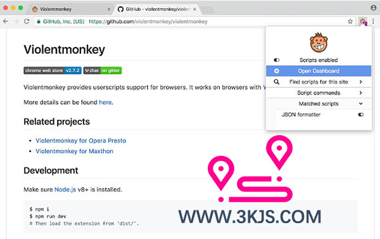Toggle the Scripts enabled switch
Image resolution: width=380 pixels, height=239 pixels.
click(x=277, y=60)
